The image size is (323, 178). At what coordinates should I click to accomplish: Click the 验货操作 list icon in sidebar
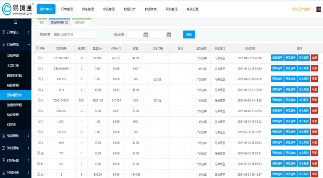coord(3,136)
